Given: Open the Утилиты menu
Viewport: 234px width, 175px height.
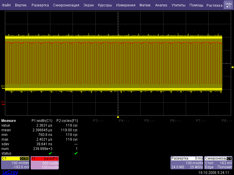Looking at the screenshot, I should pos(178,5).
